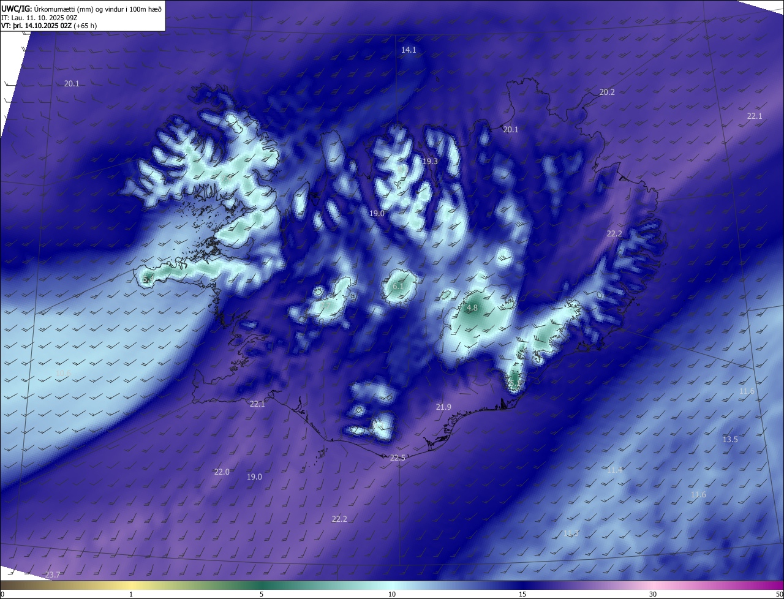Click the '4.8' value on the green glacier area
784x599 pixels.
coord(472,308)
